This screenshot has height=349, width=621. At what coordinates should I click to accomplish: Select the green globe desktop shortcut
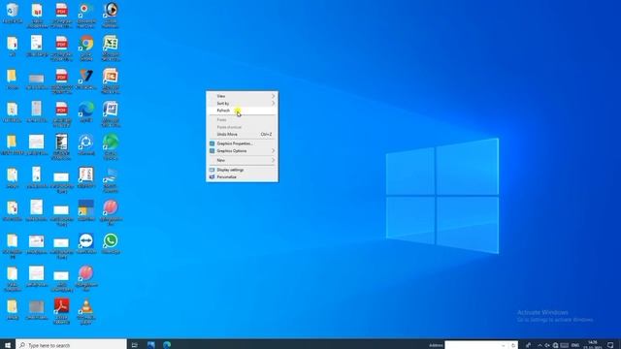[x=111, y=146]
